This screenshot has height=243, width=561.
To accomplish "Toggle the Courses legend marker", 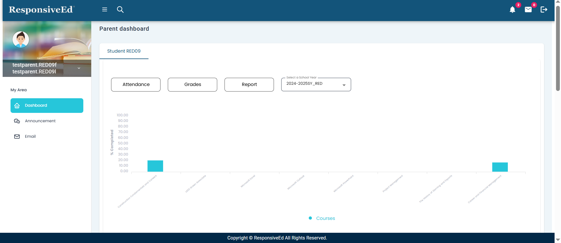I will 310,218.
